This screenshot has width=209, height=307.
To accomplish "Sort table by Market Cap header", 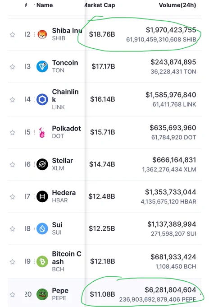I will click(100, 5).
